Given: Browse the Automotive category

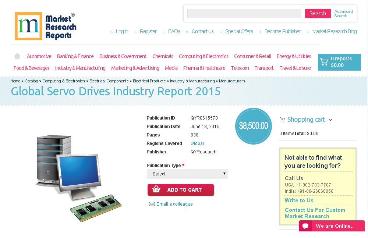Looking at the screenshot, I should [39, 56].
